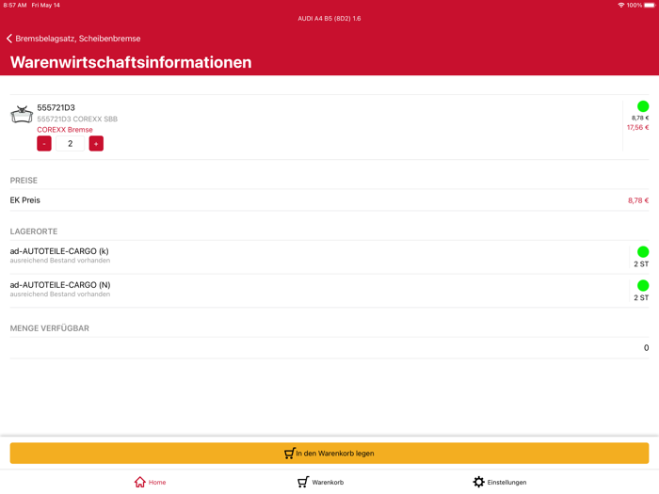Screen dimensions: 659x494
Task: Open the COREXX Bremse link
Action: click(65, 130)
